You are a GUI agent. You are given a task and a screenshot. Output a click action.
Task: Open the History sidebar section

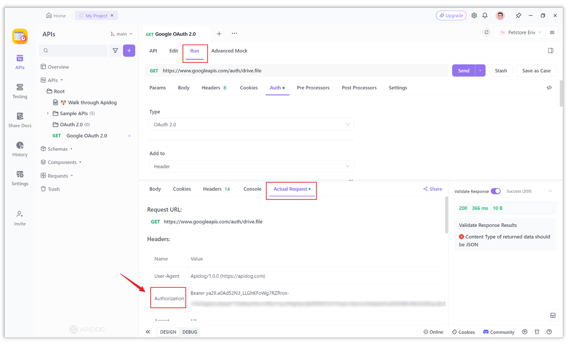20,149
